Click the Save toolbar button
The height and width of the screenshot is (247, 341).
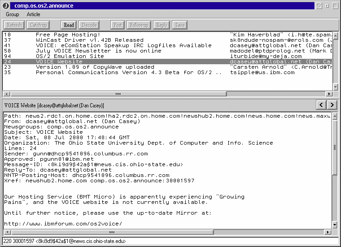click(180, 25)
